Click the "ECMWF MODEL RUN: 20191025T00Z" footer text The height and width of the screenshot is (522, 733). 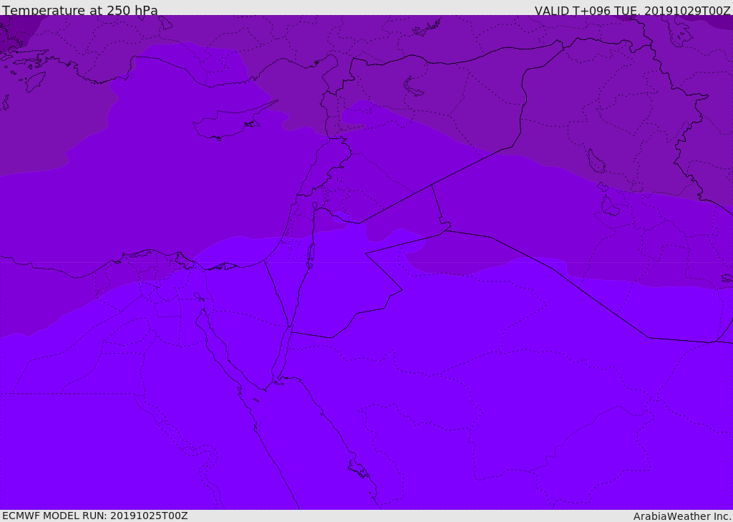95,516
